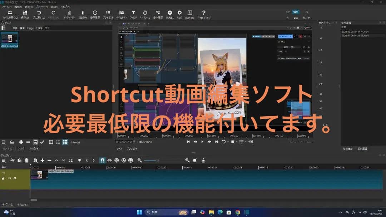
Task: Open the 編集 (Edit) menu
Action: click(x=18, y=7)
